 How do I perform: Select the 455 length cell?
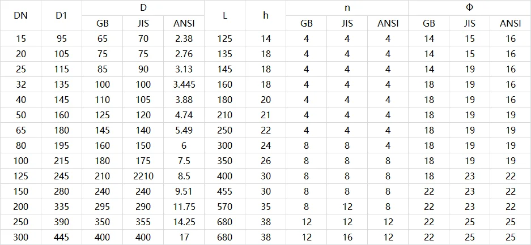pos(225,192)
